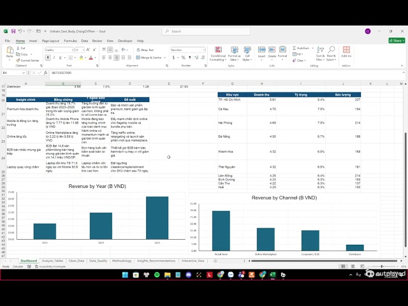Viewport: 408px width, 306px height.
Task: Open the Orientation text angle tool
Action: 123,50
